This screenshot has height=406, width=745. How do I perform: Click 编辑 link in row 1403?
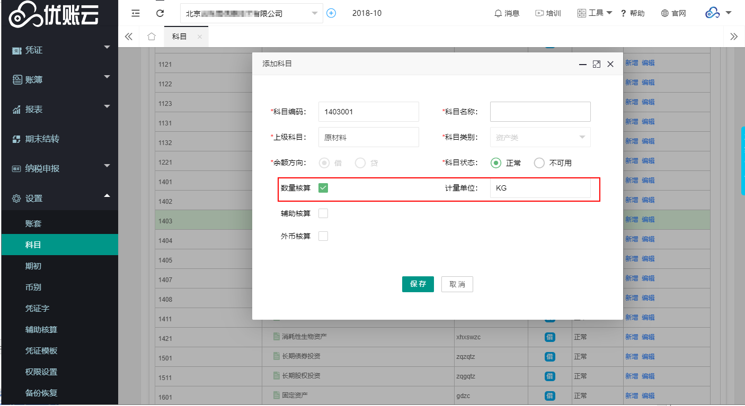648,220
